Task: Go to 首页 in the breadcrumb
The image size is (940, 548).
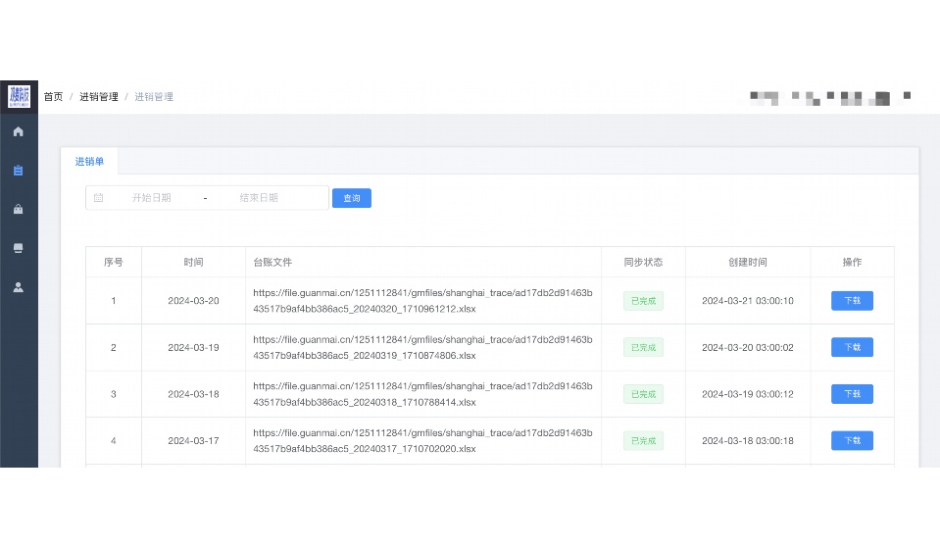Action: [53, 97]
